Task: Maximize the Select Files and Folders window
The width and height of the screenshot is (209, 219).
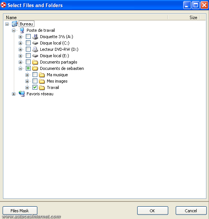Action: (196, 5)
